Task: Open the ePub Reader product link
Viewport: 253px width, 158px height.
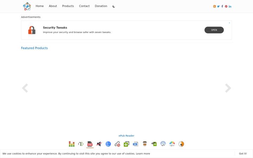Action: pyautogui.click(x=126, y=136)
